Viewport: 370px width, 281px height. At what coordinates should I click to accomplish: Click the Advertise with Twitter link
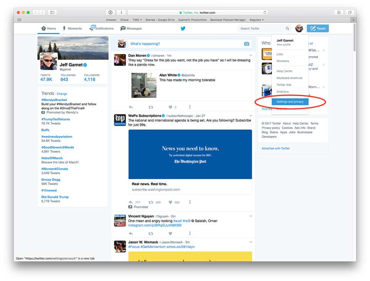276,149
